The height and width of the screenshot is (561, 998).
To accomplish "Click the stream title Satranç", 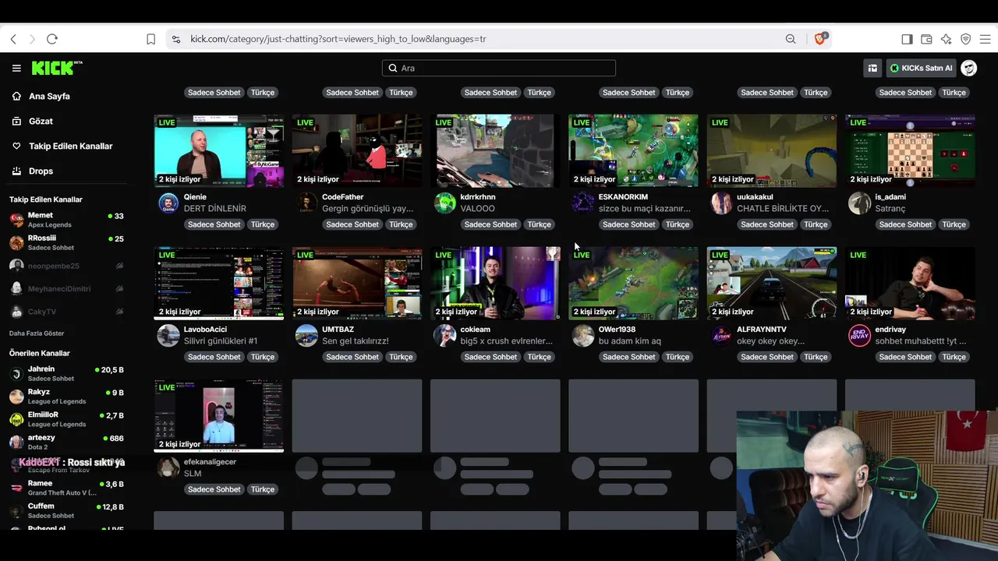I will coord(890,209).
